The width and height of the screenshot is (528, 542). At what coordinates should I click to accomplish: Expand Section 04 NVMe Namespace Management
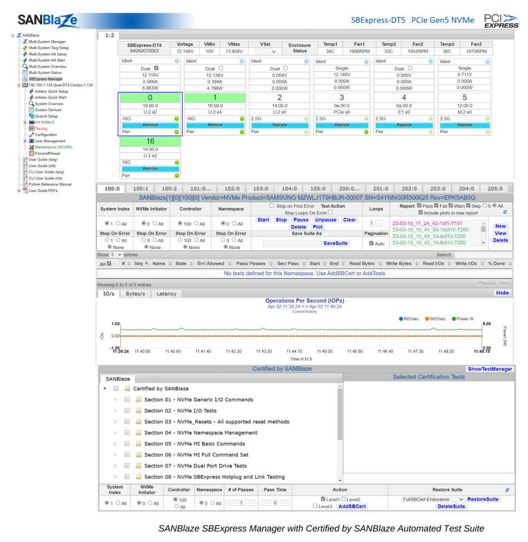115,433
